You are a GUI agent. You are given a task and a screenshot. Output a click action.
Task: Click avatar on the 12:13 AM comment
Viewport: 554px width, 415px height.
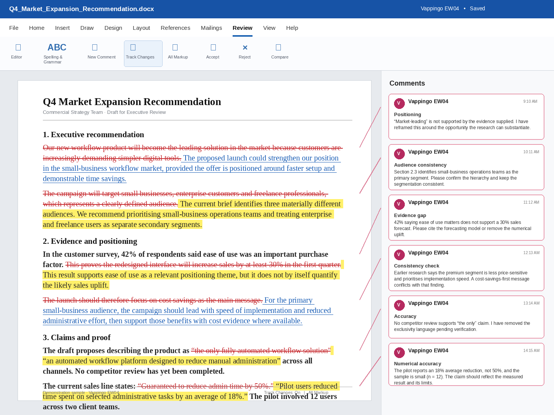point(399,255)
